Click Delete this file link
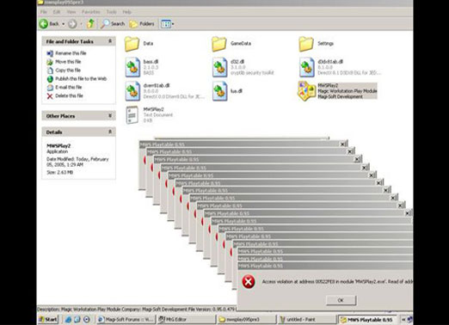 [x=69, y=95]
